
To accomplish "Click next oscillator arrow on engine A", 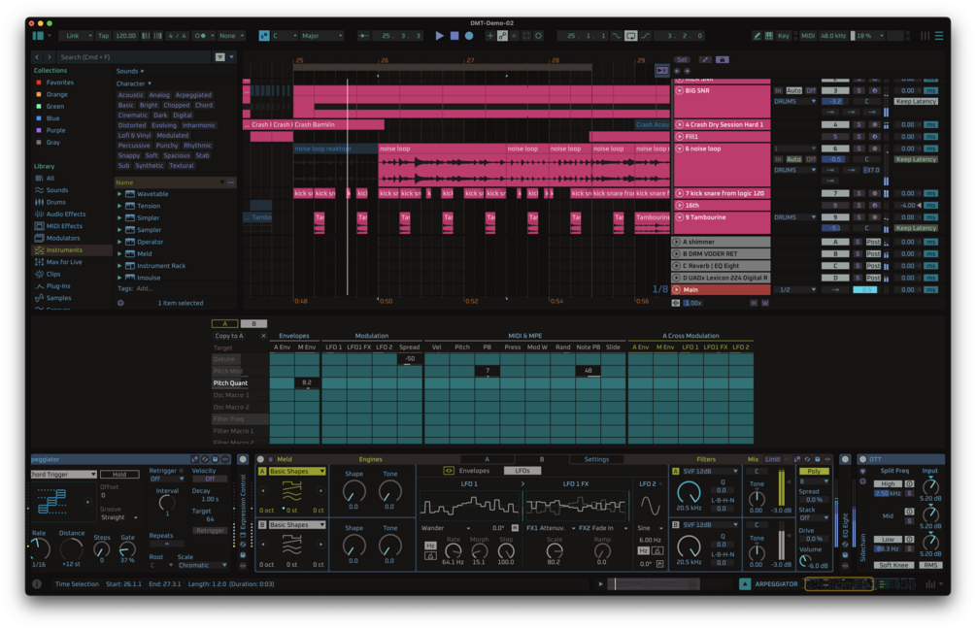I will click(x=320, y=491).
